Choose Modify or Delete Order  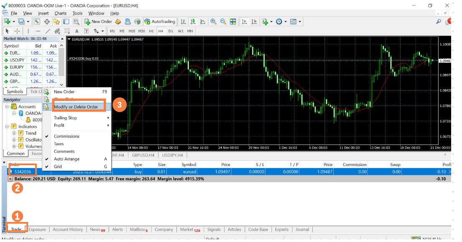[76, 107]
